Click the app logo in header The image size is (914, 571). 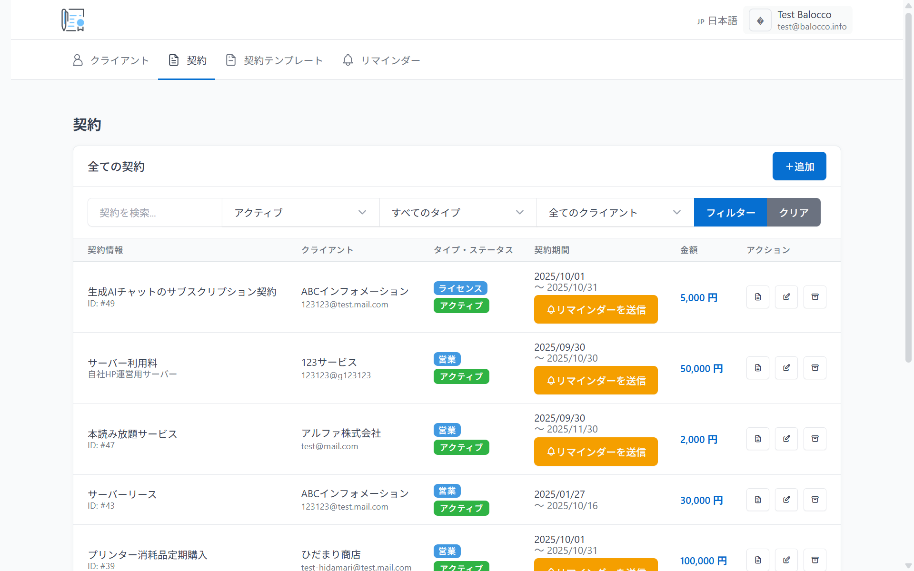[73, 20]
